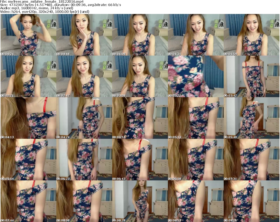Open the frame timestamped 00:05:40

251,118
